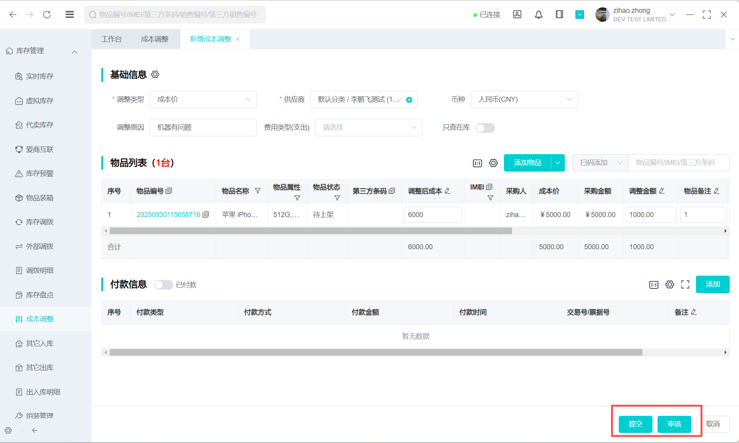Click the plus icon in 供应商 field
Viewport: 739px width, 443px height.
409,100
